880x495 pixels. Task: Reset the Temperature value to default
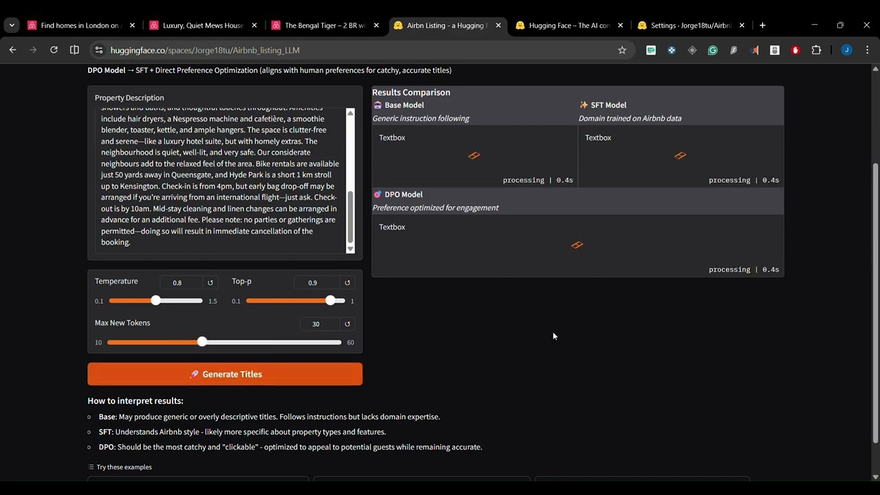pyautogui.click(x=210, y=283)
